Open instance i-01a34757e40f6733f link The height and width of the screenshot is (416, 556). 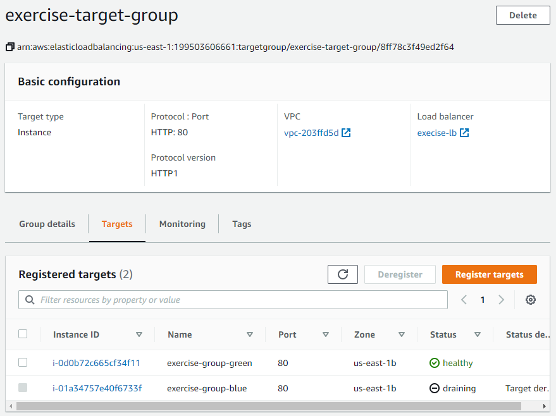click(97, 388)
